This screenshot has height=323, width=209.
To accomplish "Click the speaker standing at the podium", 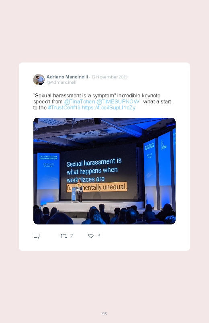I will click(79, 191).
